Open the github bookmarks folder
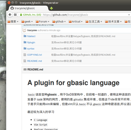The image size is (131, 130). click(x=59, y=21)
